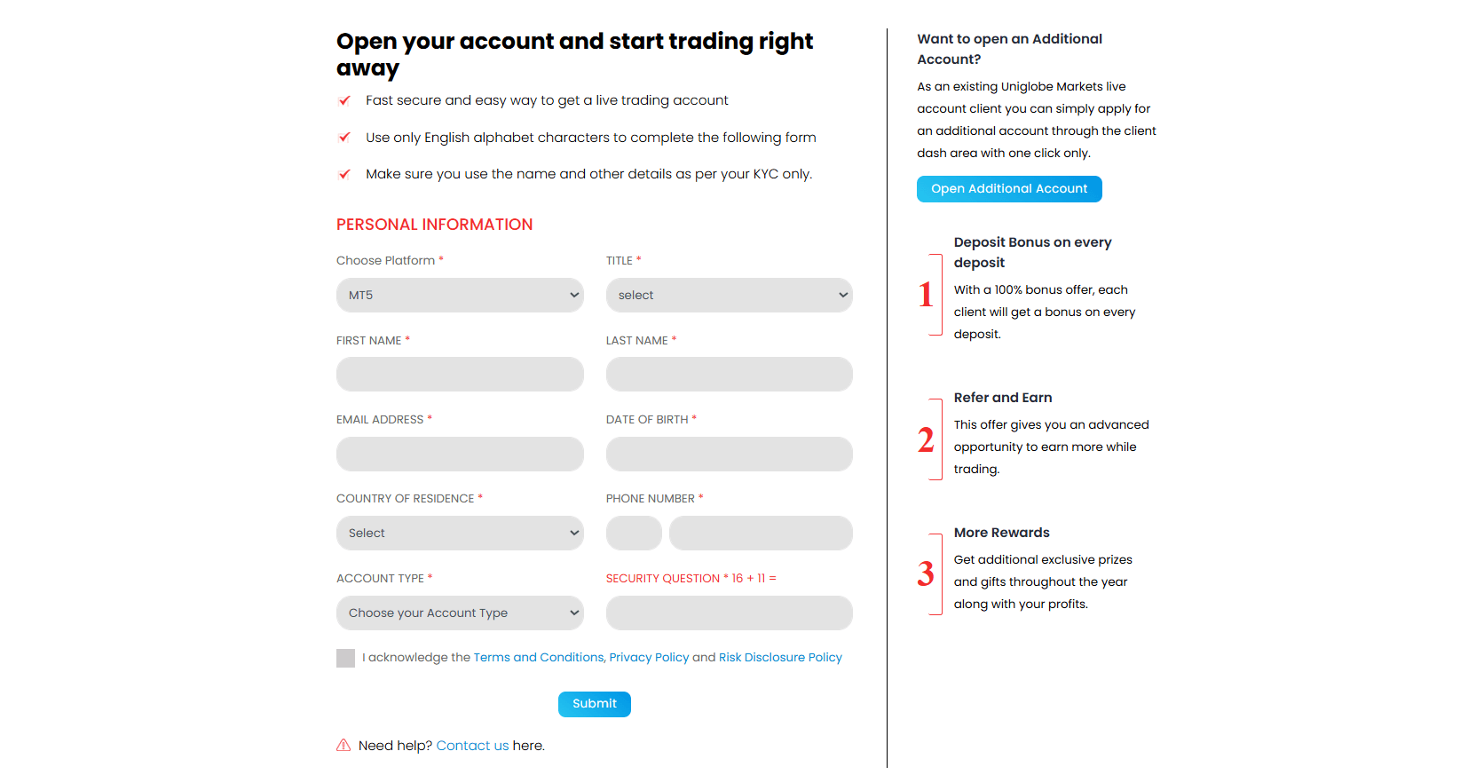Click the red checkmark beside KYC instruction
The height and width of the screenshot is (775, 1476).
(344, 174)
